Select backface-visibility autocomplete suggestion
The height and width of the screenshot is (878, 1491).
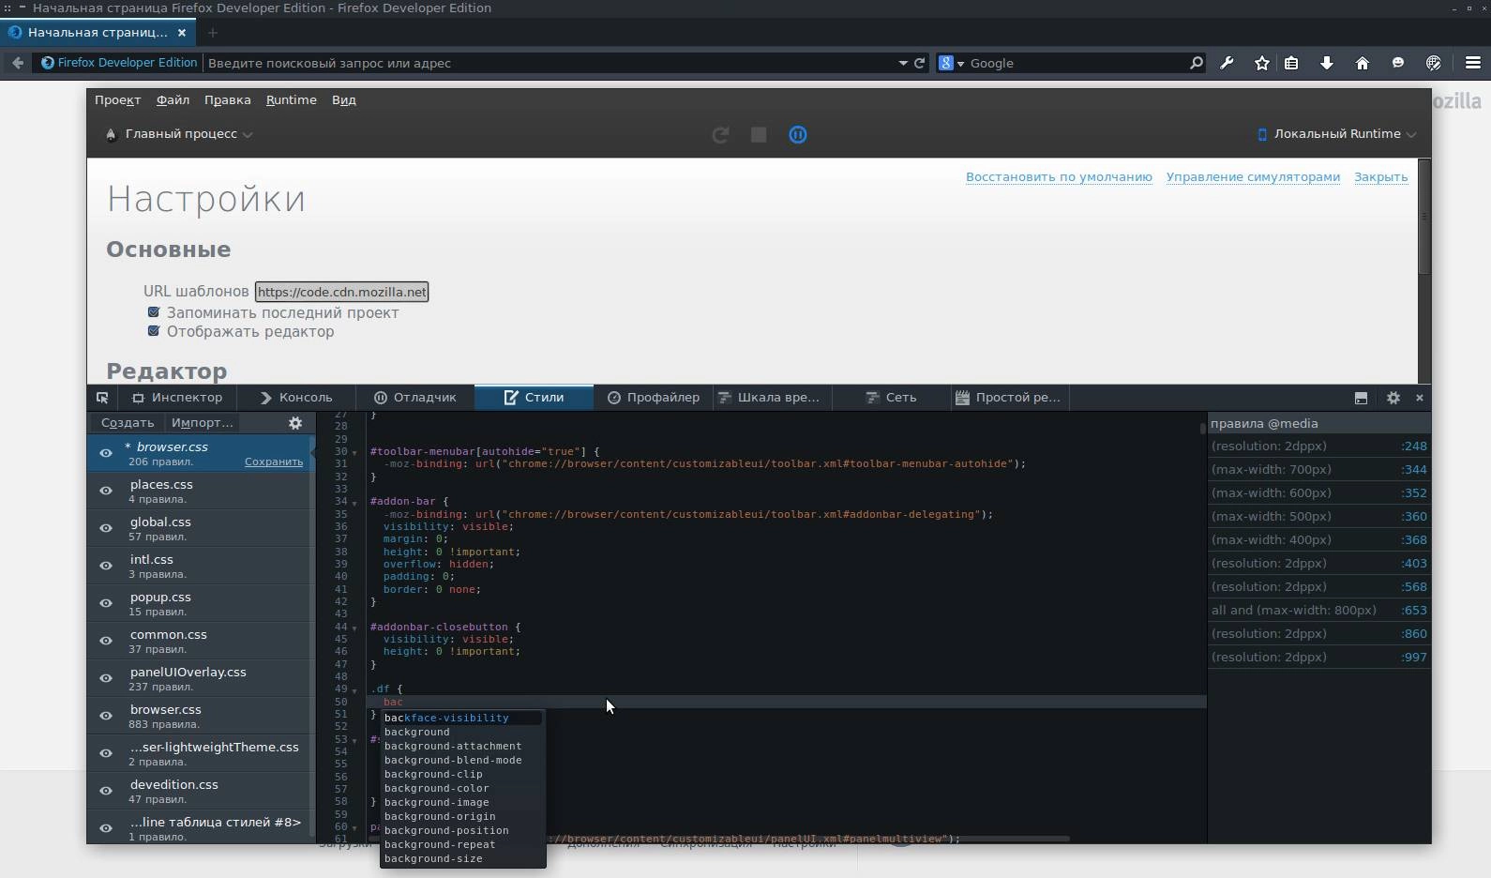pyautogui.click(x=462, y=718)
